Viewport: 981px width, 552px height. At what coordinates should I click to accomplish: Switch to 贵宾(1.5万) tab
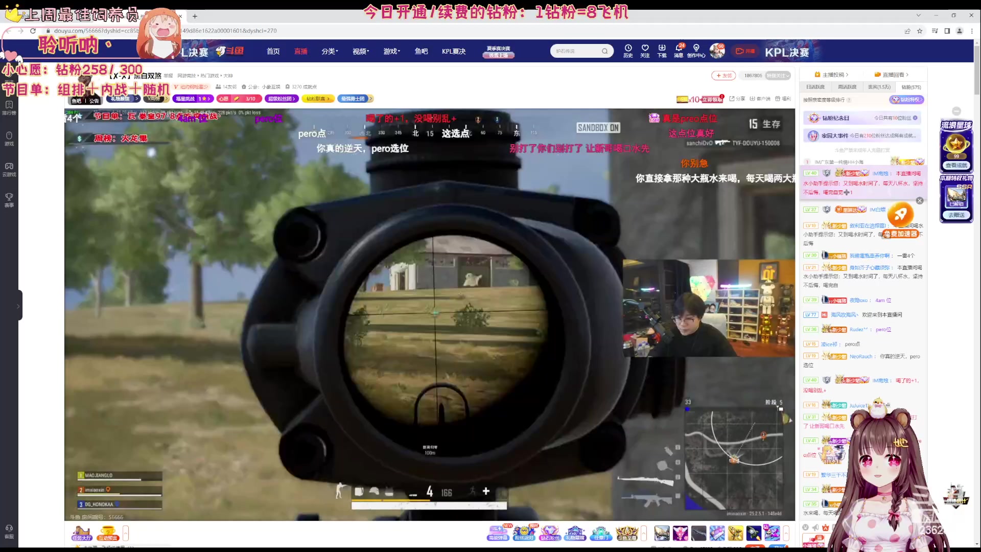point(879,87)
